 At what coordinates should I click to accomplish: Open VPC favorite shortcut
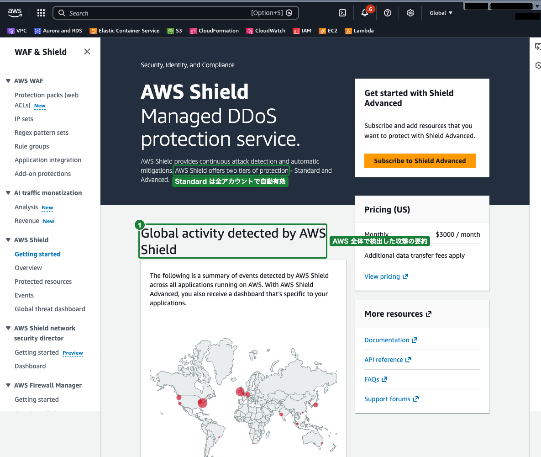tap(17, 31)
